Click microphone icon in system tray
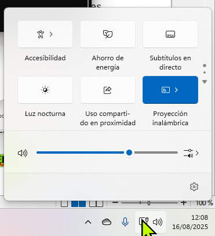The height and width of the screenshot is (236, 215). [x=125, y=222]
